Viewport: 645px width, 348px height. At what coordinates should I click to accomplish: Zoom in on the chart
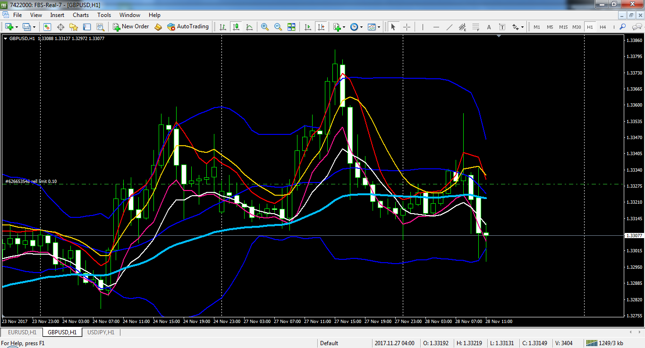click(265, 27)
